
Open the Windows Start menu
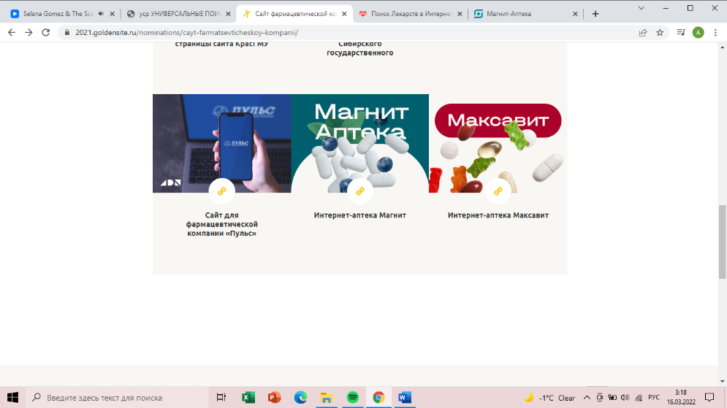(12, 397)
